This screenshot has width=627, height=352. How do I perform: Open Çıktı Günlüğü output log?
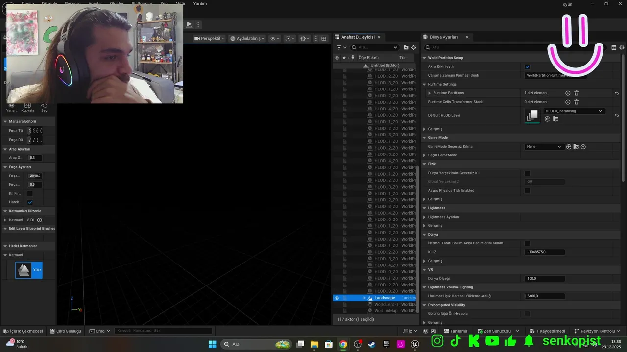coord(65,331)
